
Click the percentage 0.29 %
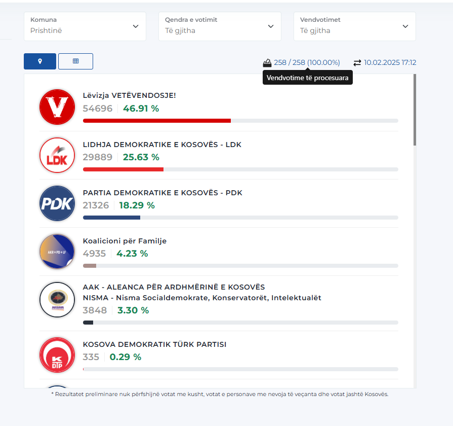(126, 357)
